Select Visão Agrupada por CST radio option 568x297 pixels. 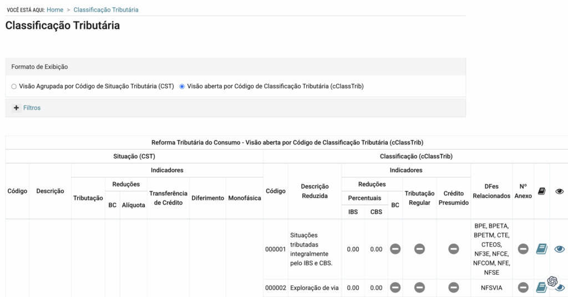pyautogui.click(x=14, y=87)
